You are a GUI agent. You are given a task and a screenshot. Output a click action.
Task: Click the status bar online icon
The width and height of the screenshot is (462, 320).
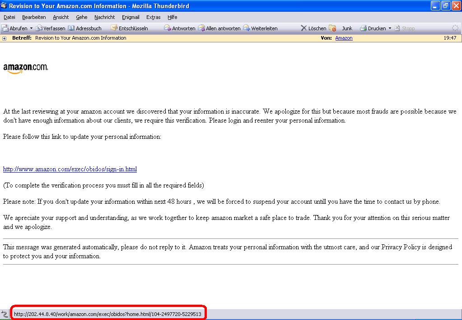click(x=5, y=314)
